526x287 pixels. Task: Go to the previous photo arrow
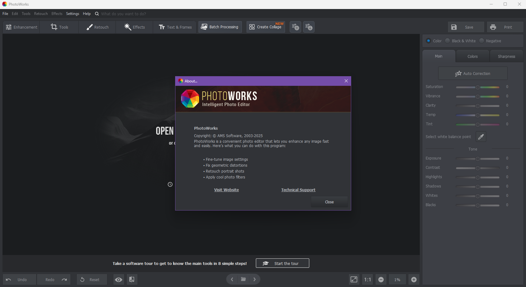232,279
